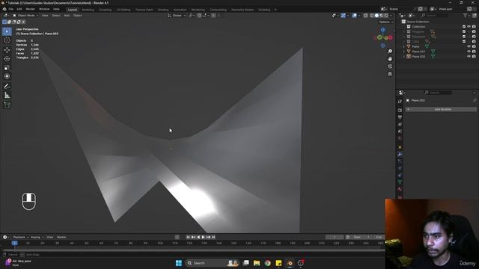Switch perspective/orthographic grid icon
The image size is (479, 269).
pyautogui.click(x=390, y=74)
